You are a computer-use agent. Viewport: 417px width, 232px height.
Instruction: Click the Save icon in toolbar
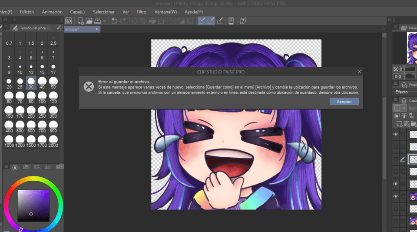pyautogui.click(x=98, y=21)
